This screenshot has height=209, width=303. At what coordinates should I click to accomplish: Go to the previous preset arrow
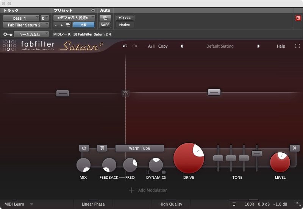coord(181,46)
